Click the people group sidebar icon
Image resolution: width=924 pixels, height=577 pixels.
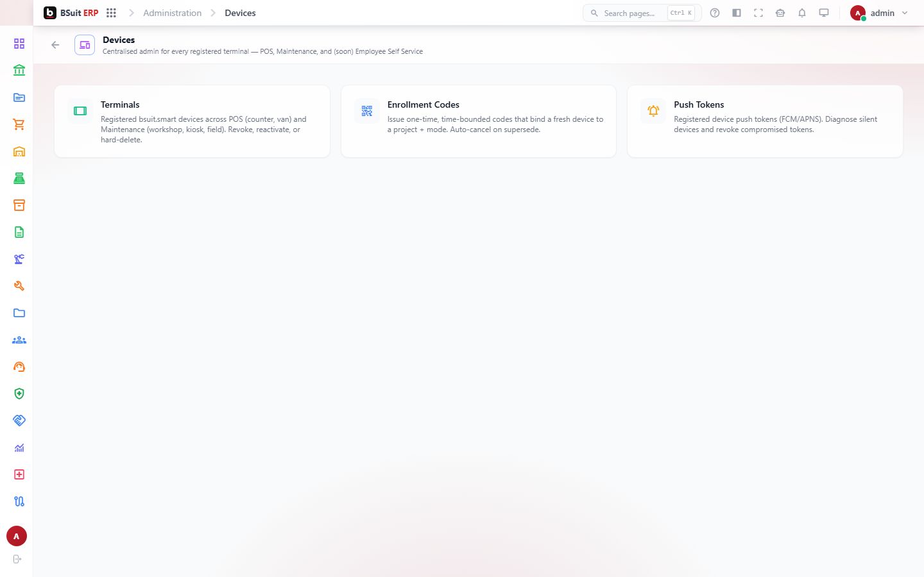(19, 340)
